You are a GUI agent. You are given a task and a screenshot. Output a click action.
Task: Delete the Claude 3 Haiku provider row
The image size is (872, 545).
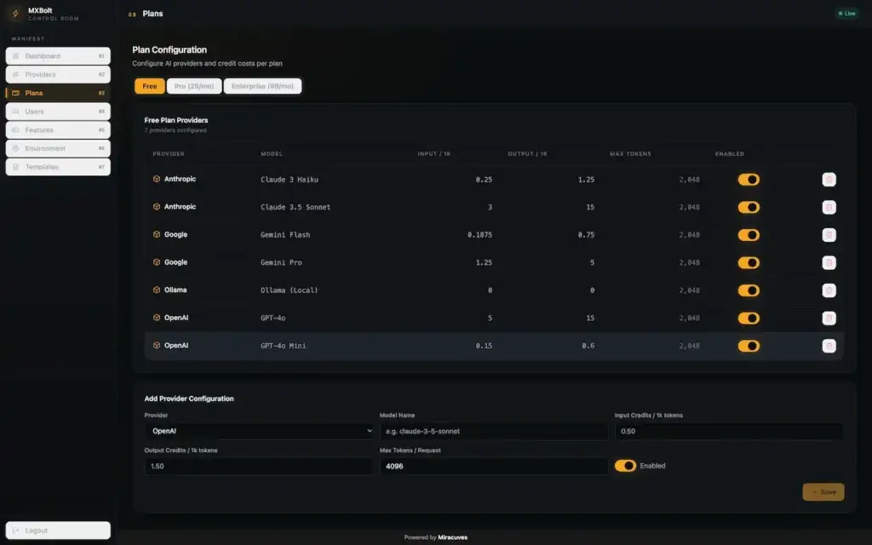829,180
